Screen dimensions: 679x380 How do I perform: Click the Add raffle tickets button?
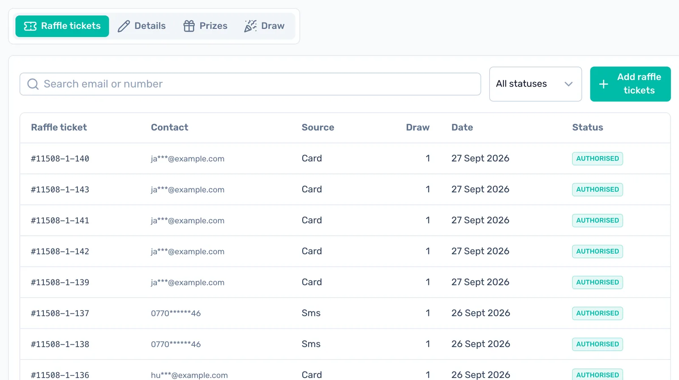click(x=630, y=84)
